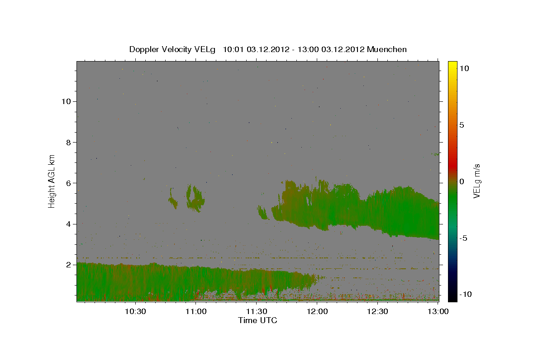The height and width of the screenshot is (362, 543).
Task: Click the 12:30 time tick label
Action: (x=378, y=311)
